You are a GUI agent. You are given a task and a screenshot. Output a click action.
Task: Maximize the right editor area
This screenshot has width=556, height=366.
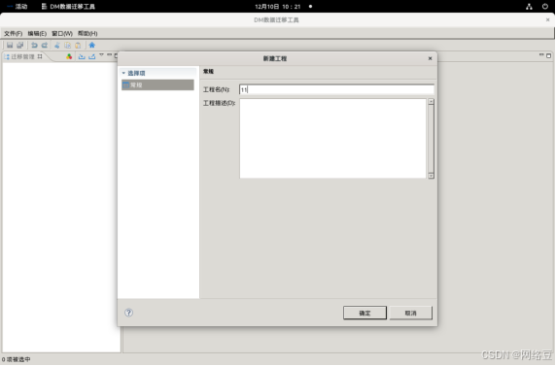[x=548, y=55]
